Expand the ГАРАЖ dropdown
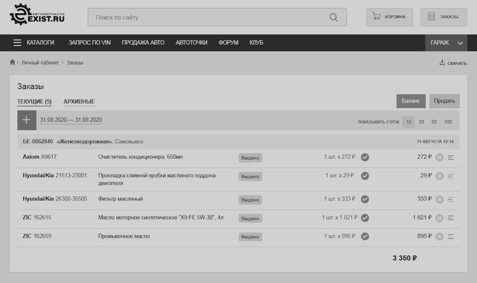The height and width of the screenshot is (283, 477). [446, 43]
